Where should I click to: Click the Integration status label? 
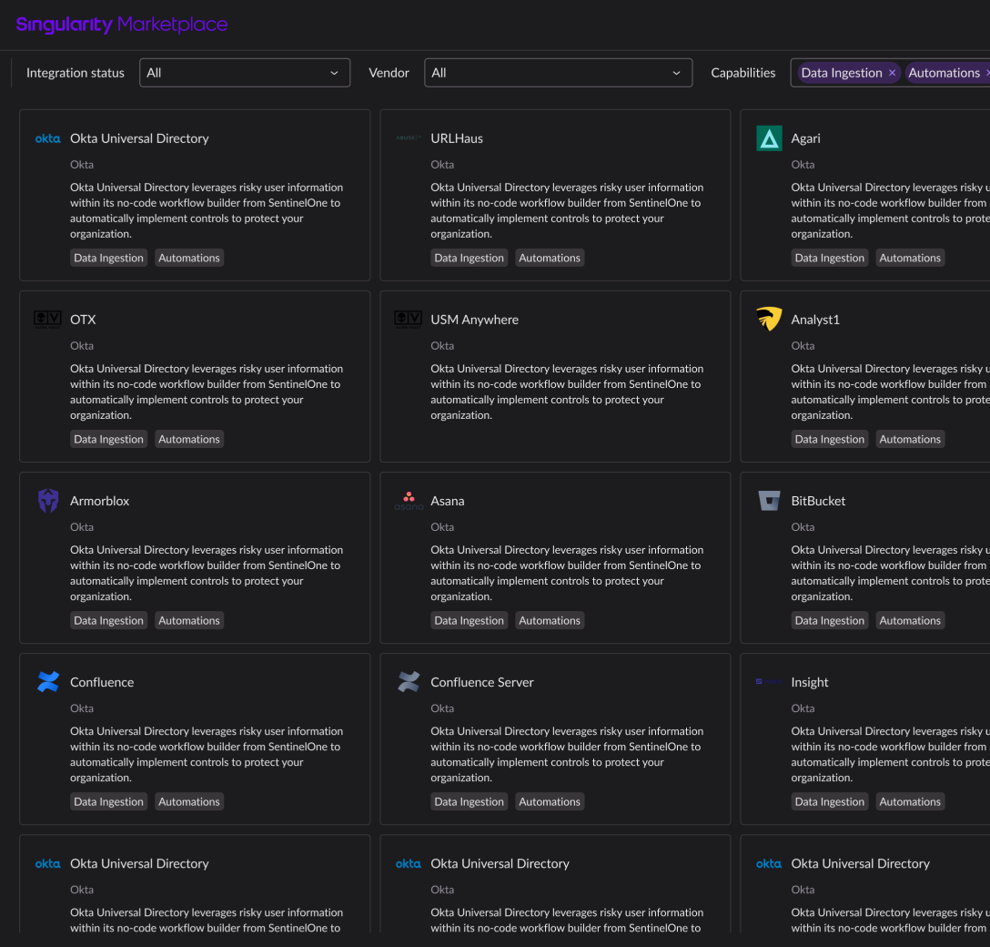76,73
